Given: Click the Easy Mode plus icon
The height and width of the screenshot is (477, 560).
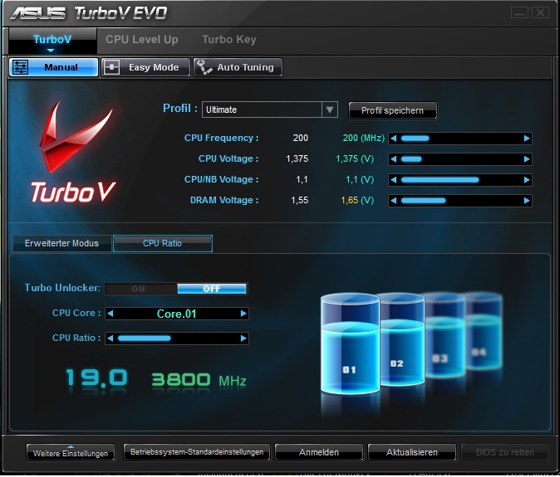Looking at the screenshot, I should coord(112,67).
